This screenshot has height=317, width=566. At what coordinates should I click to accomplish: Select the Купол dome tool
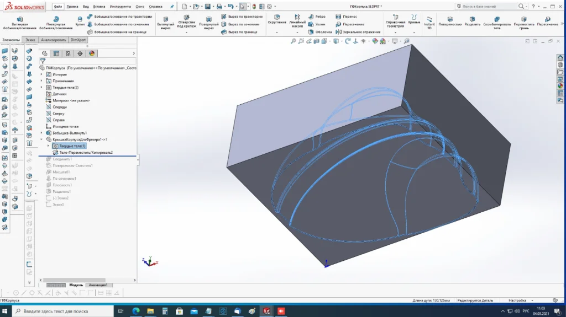[x=80, y=20]
